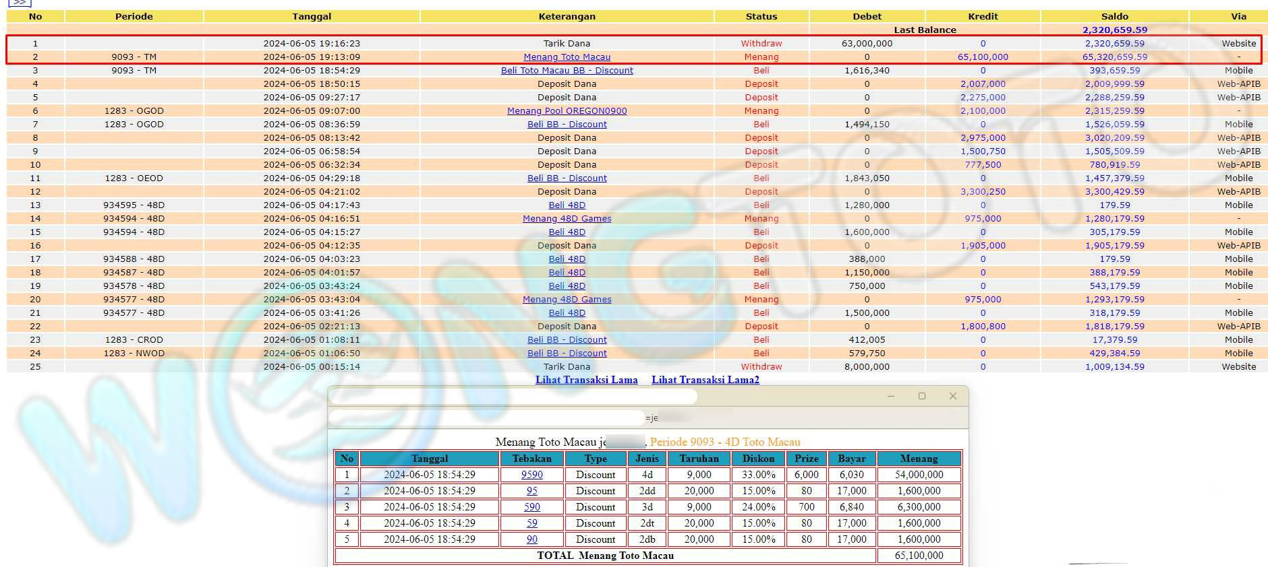Open Menang Pool OREGON0900 details
1268x567 pixels.
pyautogui.click(x=567, y=111)
